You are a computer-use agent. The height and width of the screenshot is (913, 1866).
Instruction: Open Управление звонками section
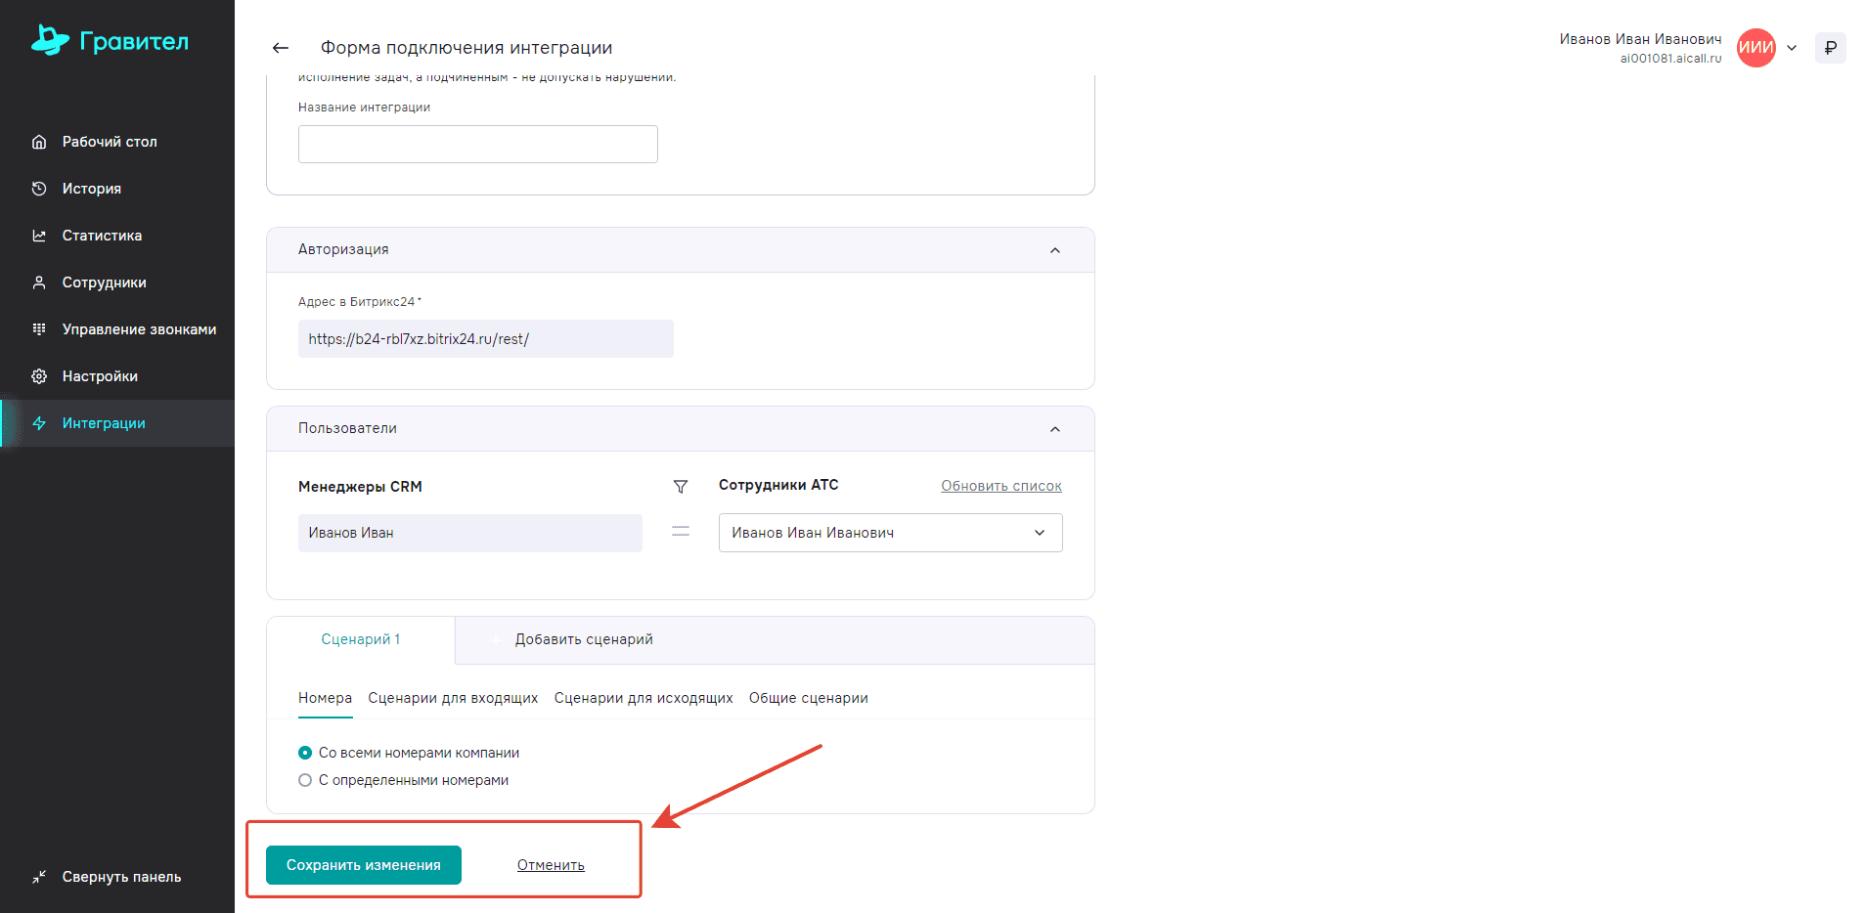139,329
